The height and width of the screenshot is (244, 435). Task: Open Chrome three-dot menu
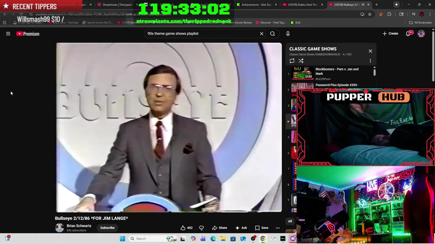click(x=430, y=14)
